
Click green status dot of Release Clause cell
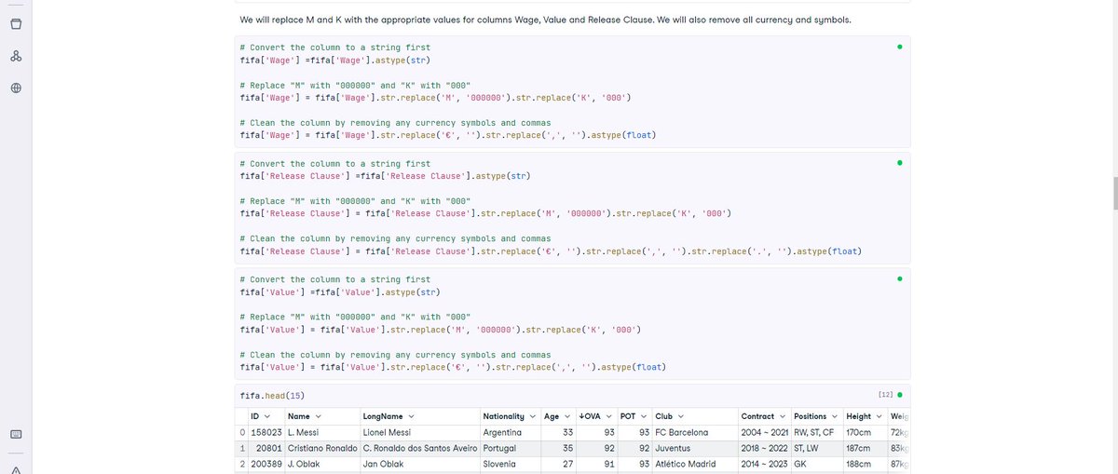(x=899, y=162)
